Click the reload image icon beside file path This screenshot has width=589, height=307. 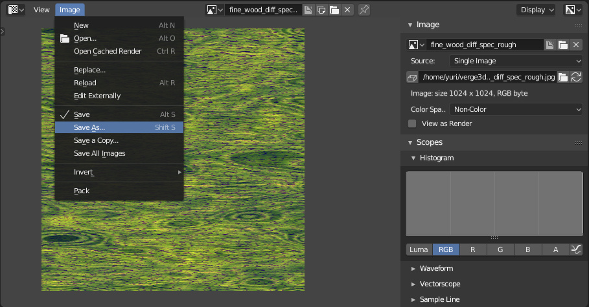pos(576,78)
